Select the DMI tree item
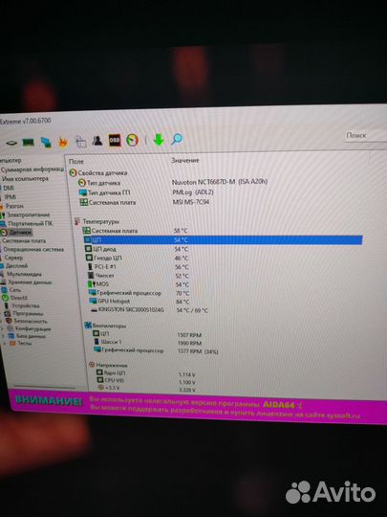Viewport: 387px width, 517px height. pyautogui.click(x=8, y=188)
